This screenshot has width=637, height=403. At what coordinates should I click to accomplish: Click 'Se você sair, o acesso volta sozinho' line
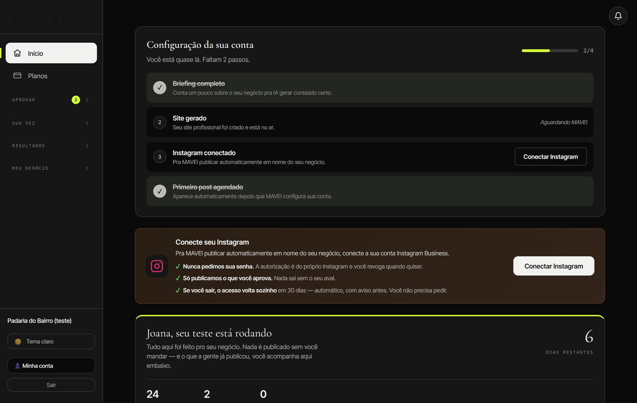(230, 290)
